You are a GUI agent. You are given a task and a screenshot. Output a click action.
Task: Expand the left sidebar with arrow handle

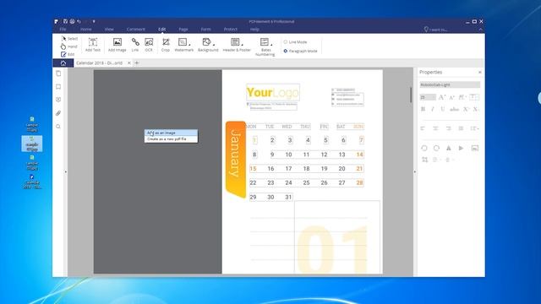pyautogui.click(x=66, y=171)
